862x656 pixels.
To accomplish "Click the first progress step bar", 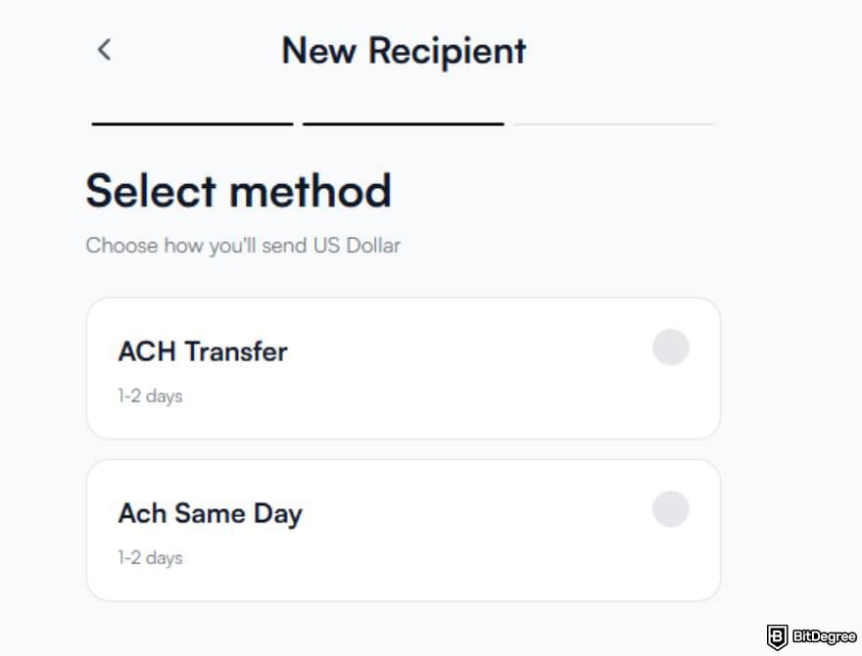I will (x=191, y=123).
